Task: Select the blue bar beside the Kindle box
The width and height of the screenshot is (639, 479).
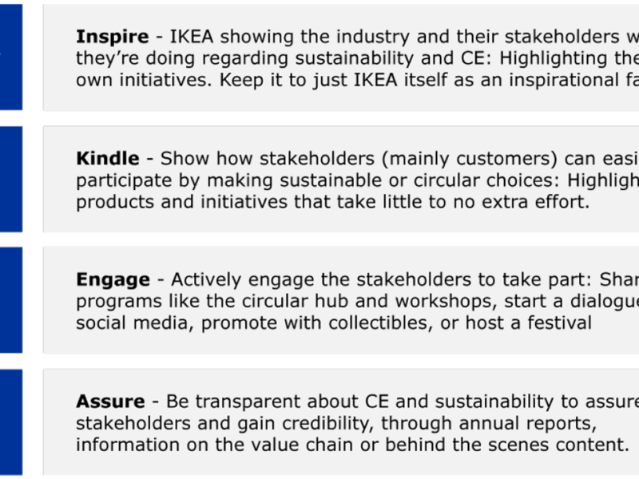Action: coord(10,179)
